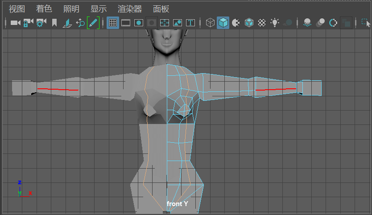Click the Image Plane icon

(x=67, y=23)
